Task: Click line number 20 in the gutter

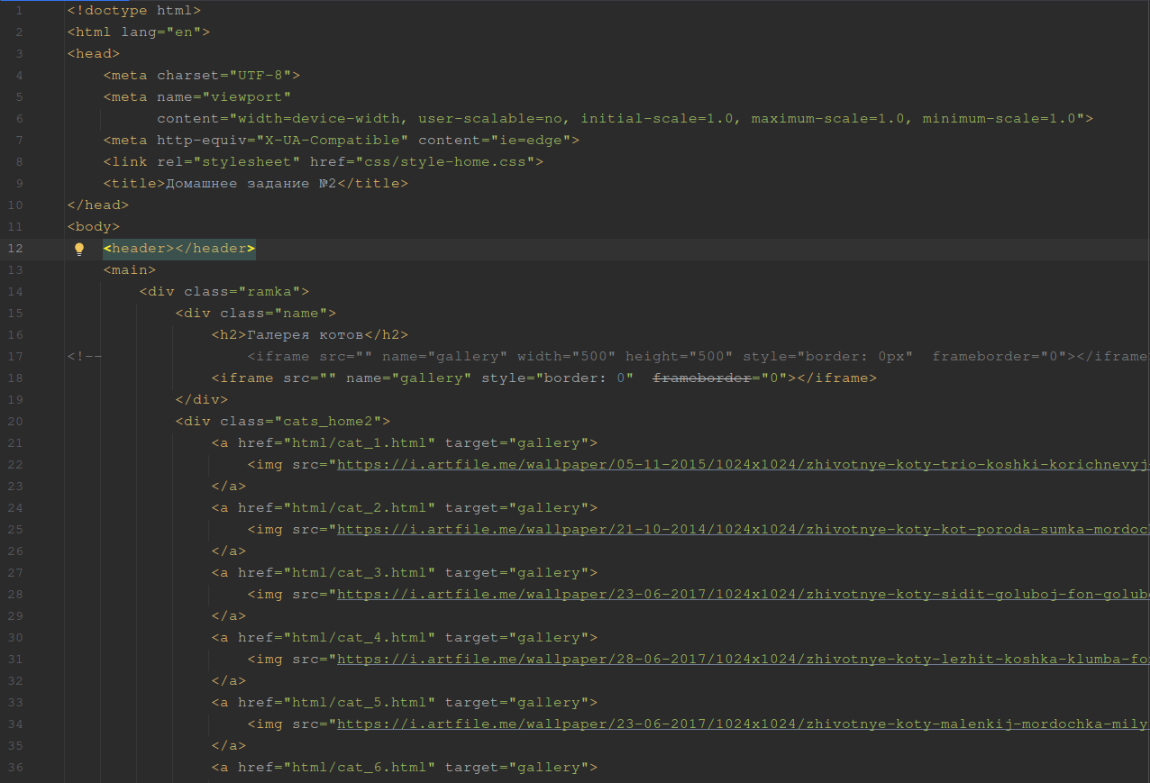Action: pyautogui.click(x=19, y=422)
